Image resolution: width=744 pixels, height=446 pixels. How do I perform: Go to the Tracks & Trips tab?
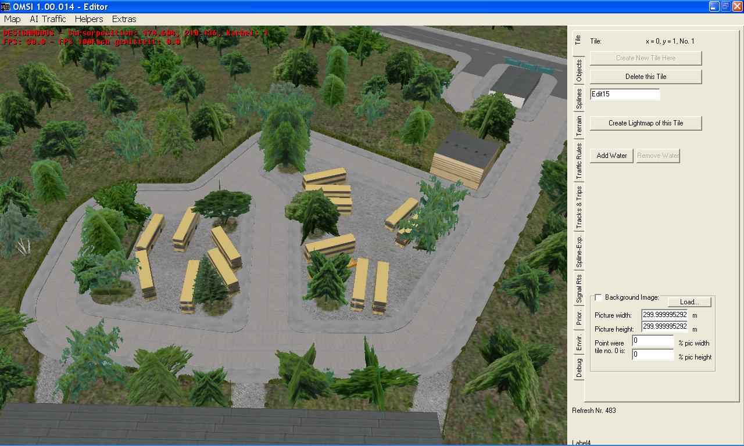point(578,207)
